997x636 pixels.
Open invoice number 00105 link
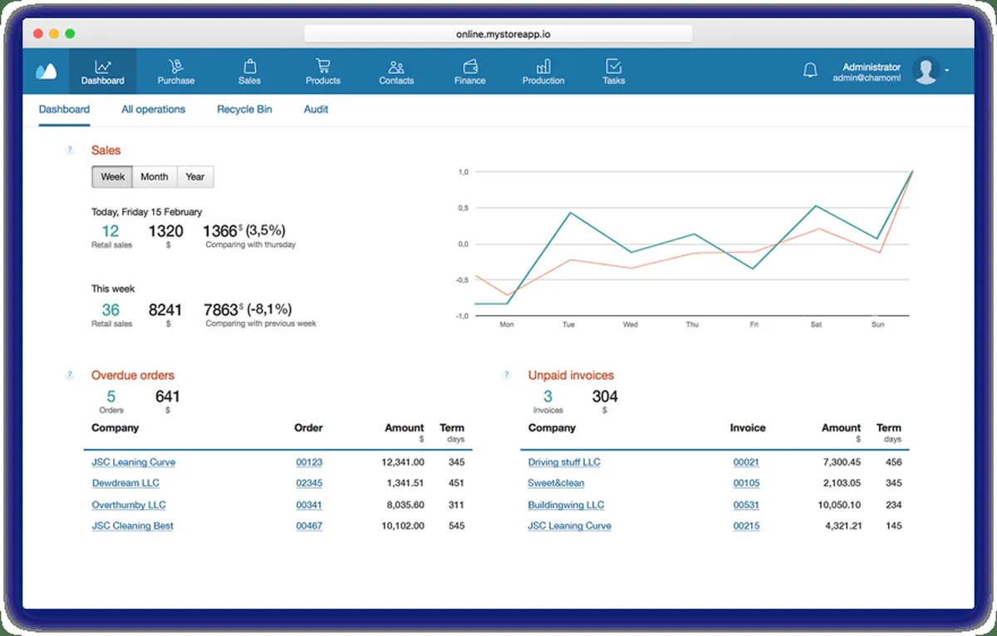click(x=746, y=483)
